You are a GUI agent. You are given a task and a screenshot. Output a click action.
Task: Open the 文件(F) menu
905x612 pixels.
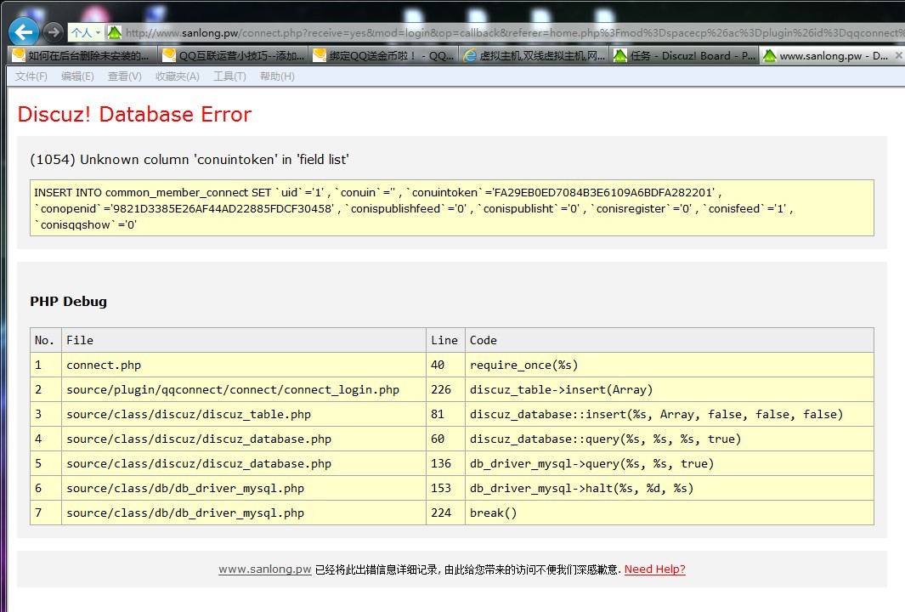point(31,76)
